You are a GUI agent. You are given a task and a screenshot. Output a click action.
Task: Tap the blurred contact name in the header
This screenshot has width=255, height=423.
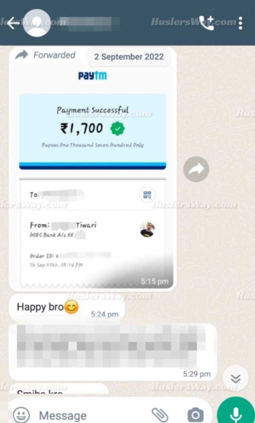[90, 23]
